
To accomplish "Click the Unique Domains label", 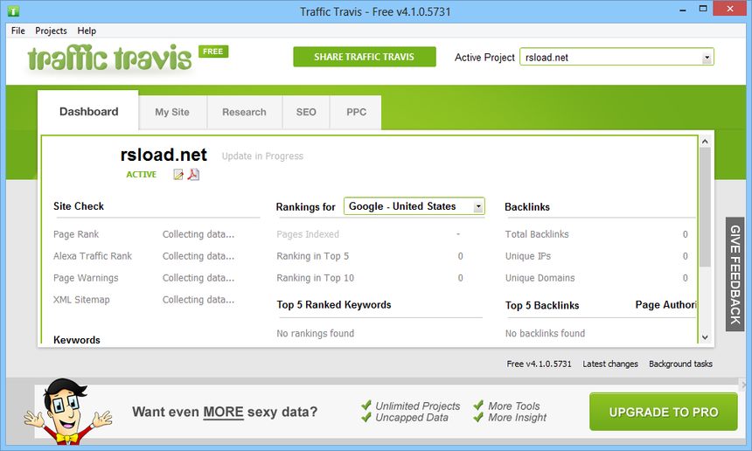I will 540,278.
